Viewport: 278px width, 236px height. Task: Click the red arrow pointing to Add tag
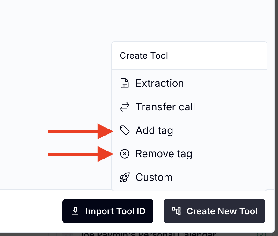point(80,131)
